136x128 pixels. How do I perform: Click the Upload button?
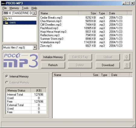(x=108, y=57)
